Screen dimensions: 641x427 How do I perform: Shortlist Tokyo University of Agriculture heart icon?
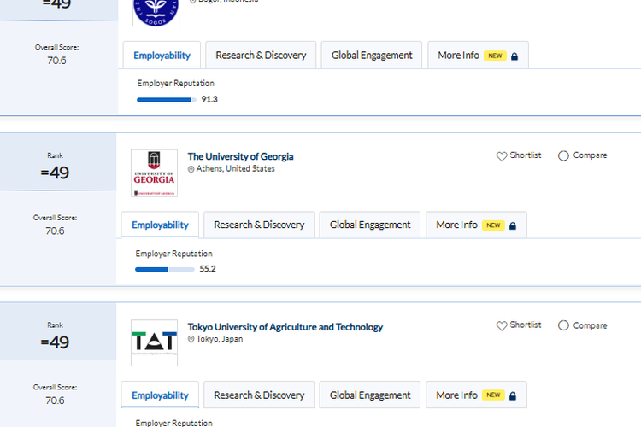pyautogui.click(x=502, y=325)
